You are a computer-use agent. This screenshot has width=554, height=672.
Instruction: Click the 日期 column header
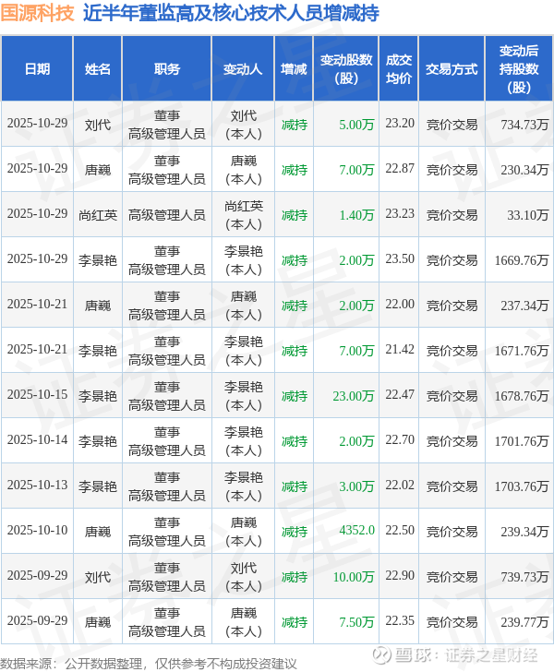(37, 69)
